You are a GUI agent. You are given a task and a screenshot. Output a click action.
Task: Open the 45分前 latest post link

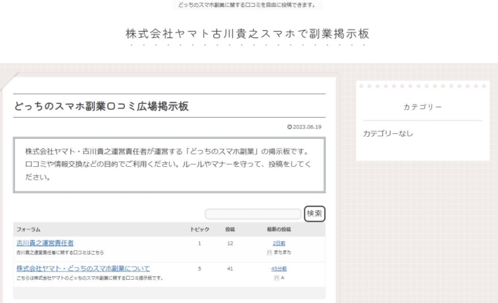coord(279,269)
